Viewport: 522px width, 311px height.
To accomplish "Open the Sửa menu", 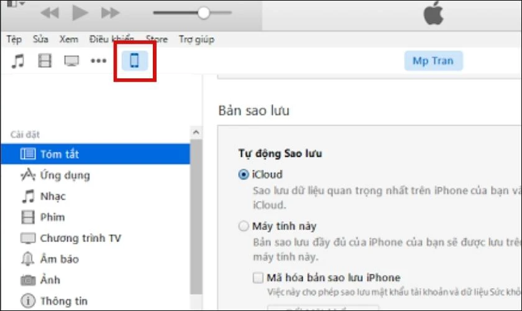I will click(40, 39).
